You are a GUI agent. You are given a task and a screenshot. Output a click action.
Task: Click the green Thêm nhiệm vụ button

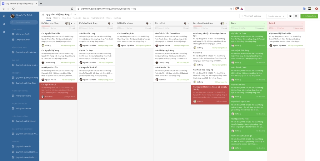tap(309, 16)
